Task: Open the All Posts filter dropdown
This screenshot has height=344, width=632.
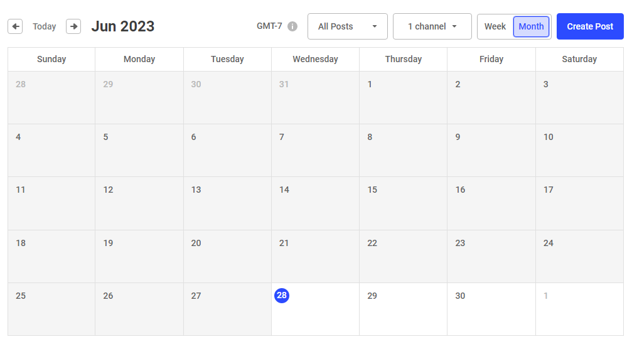Action: point(347,26)
